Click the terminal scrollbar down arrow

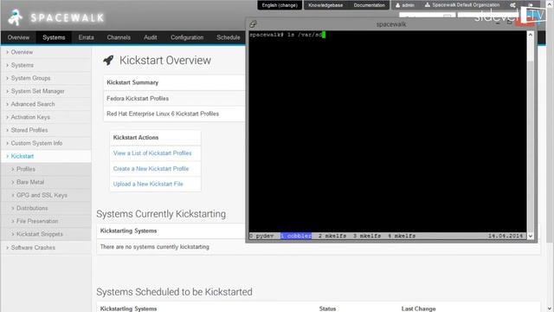(531, 236)
